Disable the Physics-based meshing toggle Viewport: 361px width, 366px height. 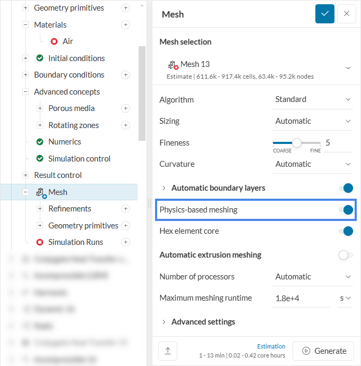[x=346, y=210]
